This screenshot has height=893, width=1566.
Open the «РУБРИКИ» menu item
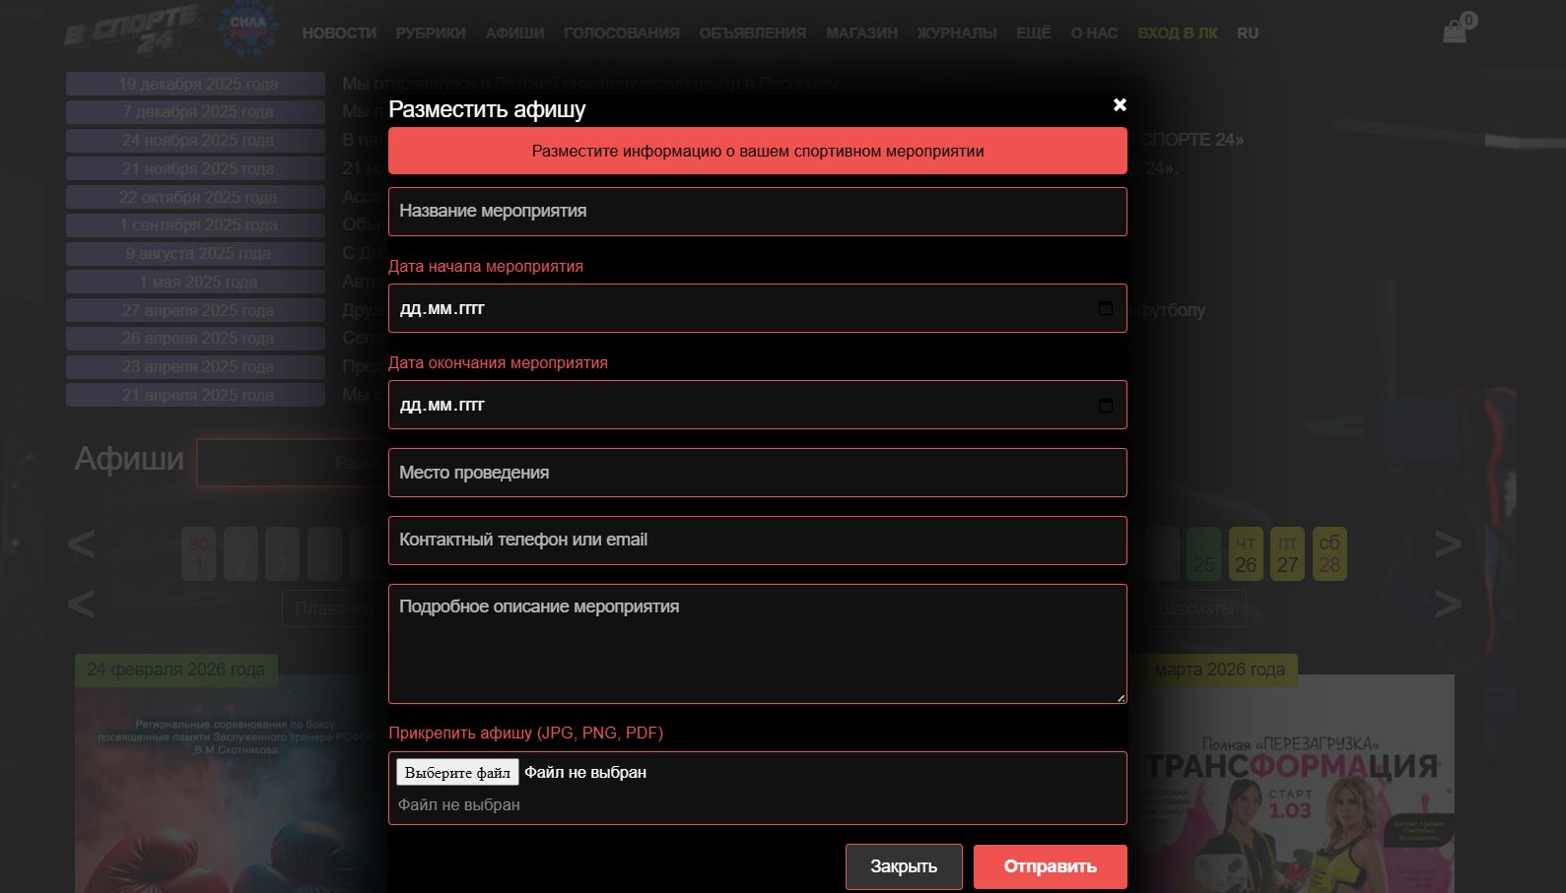pos(431,32)
